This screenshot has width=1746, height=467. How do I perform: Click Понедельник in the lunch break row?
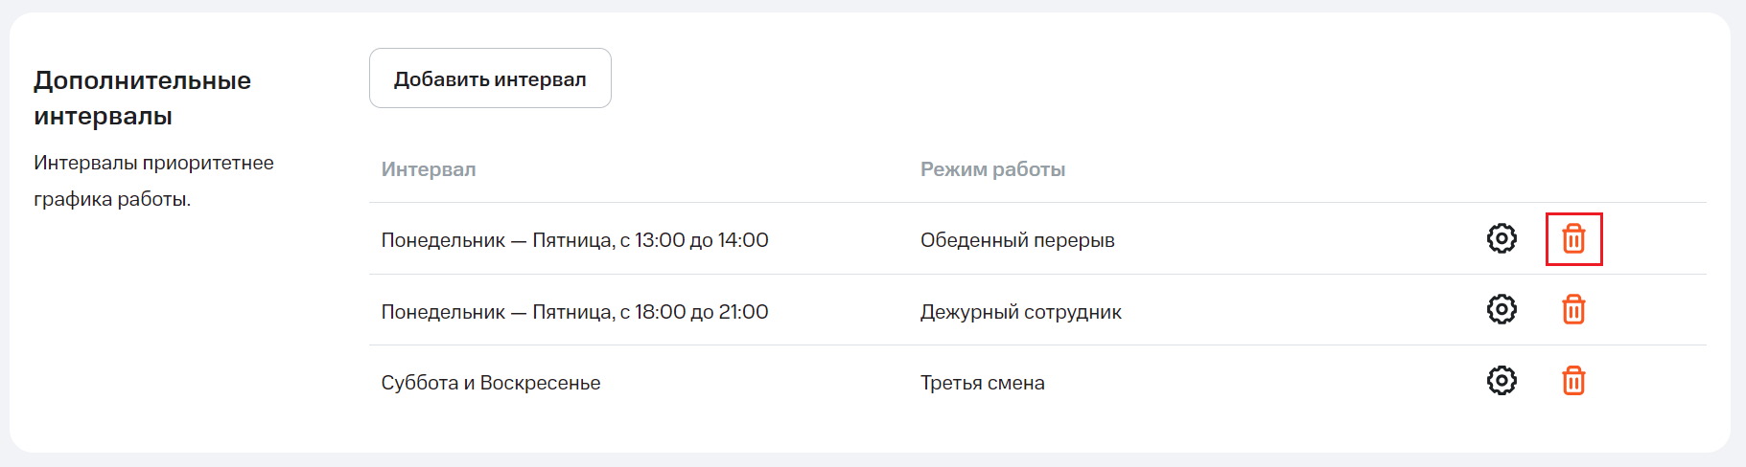(443, 240)
